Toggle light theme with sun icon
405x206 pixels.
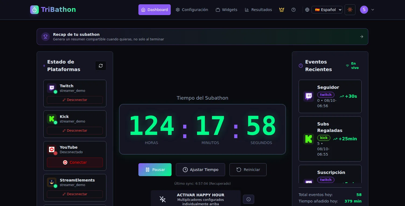350,10
